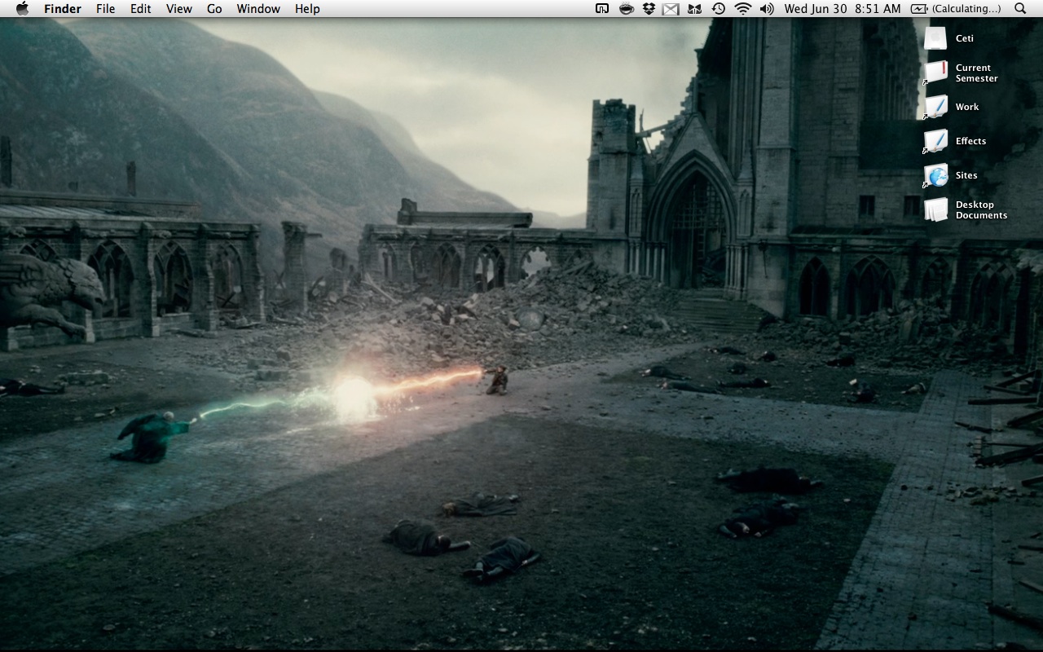This screenshot has height=652, width=1043.
Task: Open the Apple menu
Action: tap(22, 9)
